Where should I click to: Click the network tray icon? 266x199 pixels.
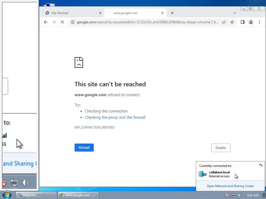pos(234,195)
